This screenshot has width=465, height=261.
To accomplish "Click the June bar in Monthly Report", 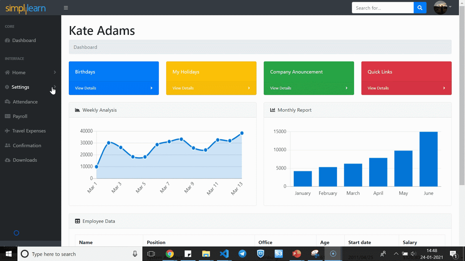I will 428,159.
